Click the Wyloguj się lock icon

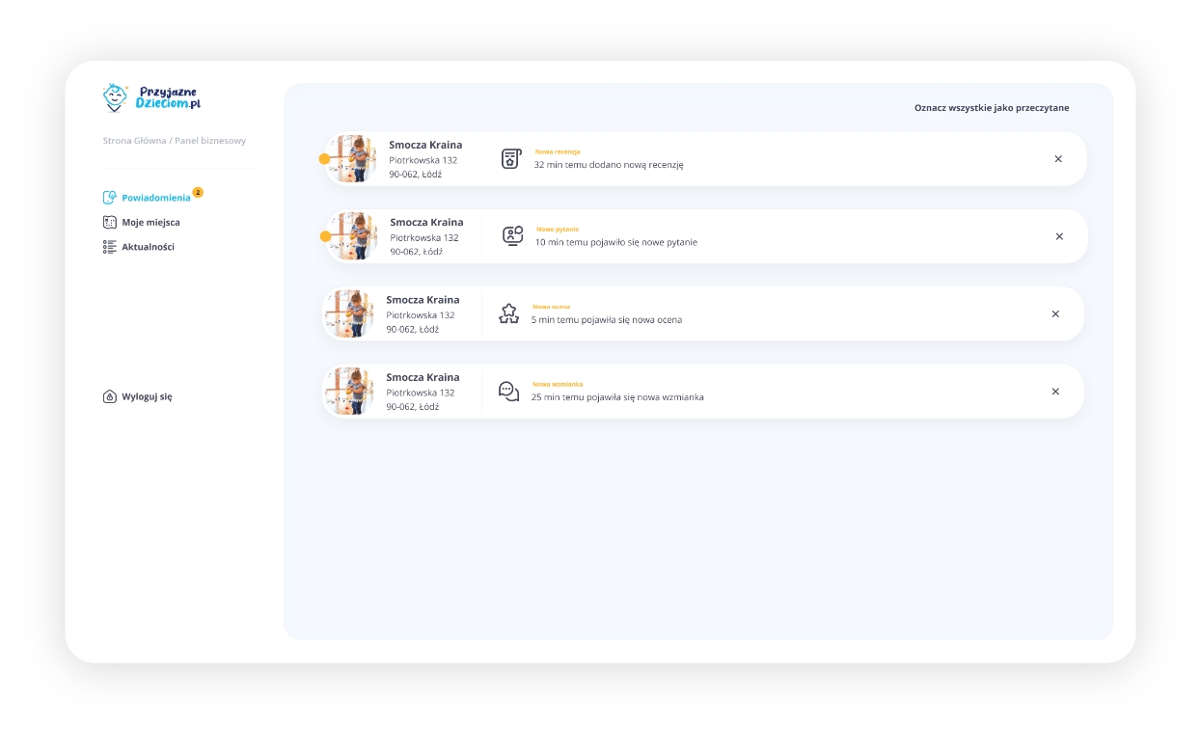[x=110, y=396]
